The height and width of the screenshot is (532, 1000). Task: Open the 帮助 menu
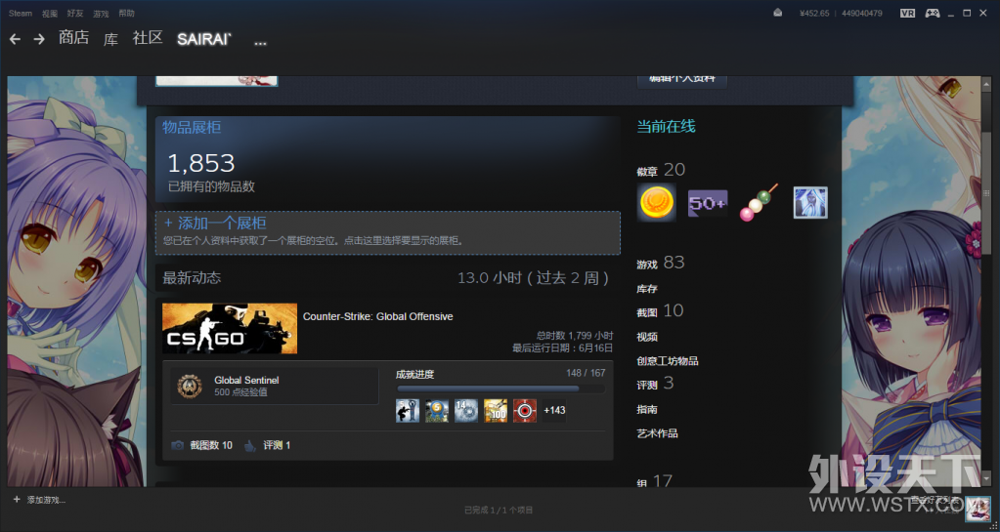pos(126,14)
